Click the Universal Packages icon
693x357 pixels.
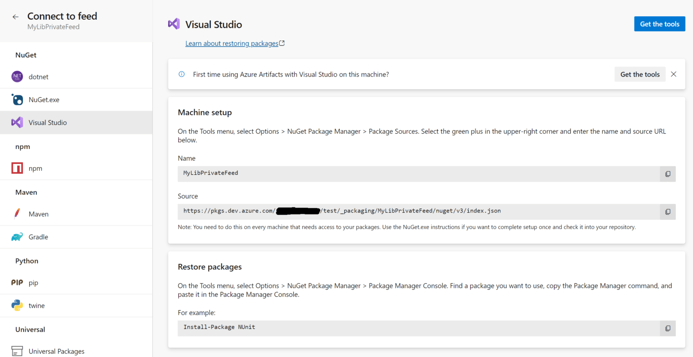(17, 351)
